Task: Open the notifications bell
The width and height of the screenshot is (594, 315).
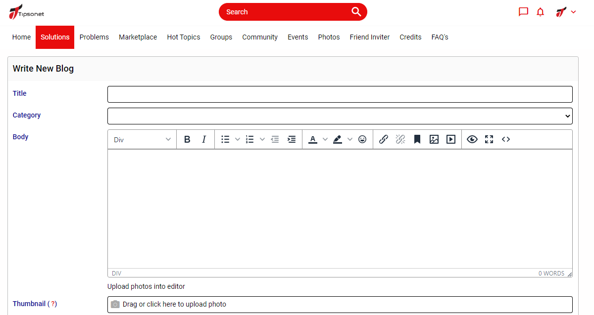Action: [540, 12]
